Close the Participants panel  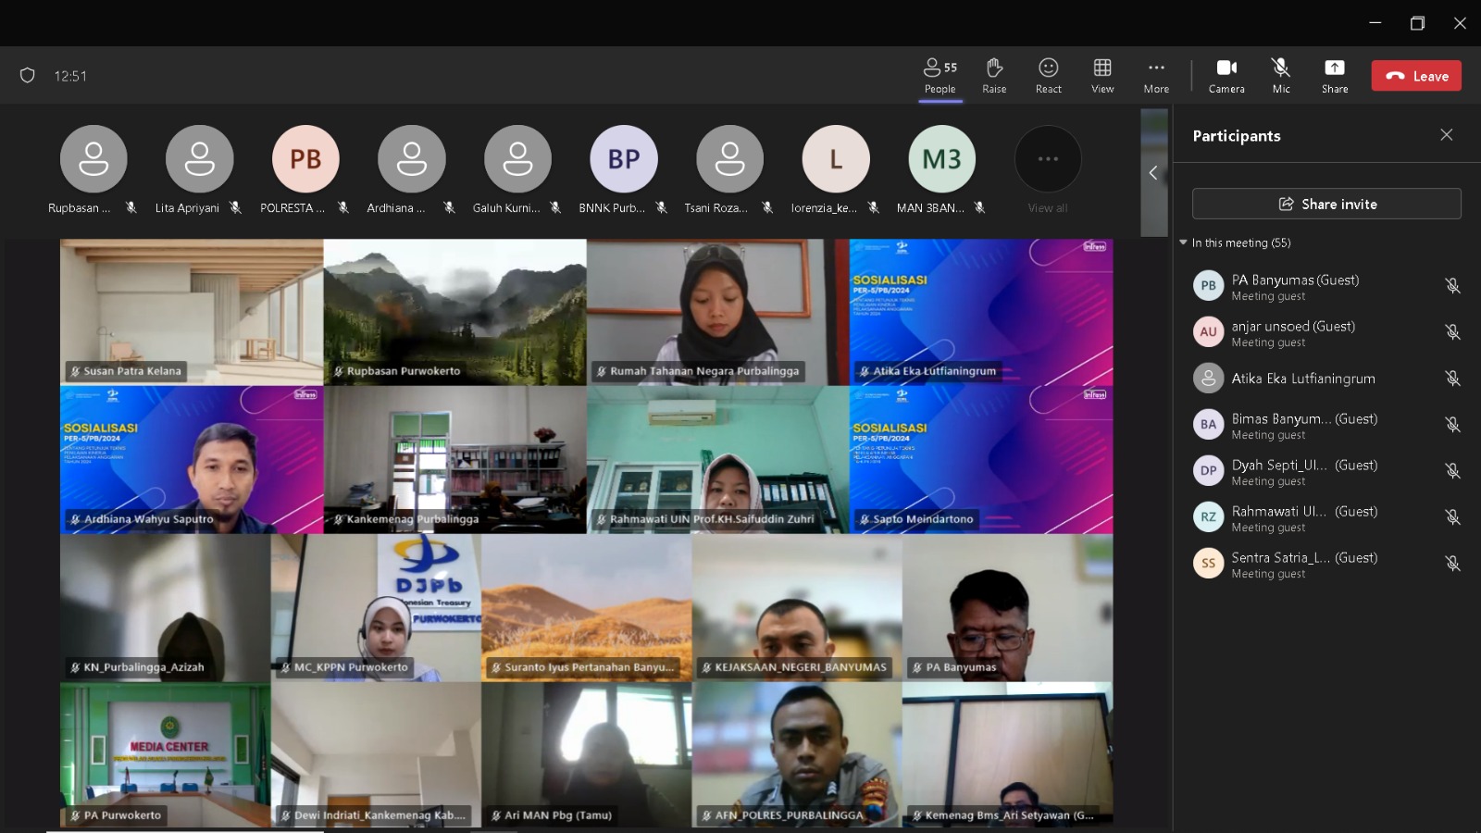1446,135
